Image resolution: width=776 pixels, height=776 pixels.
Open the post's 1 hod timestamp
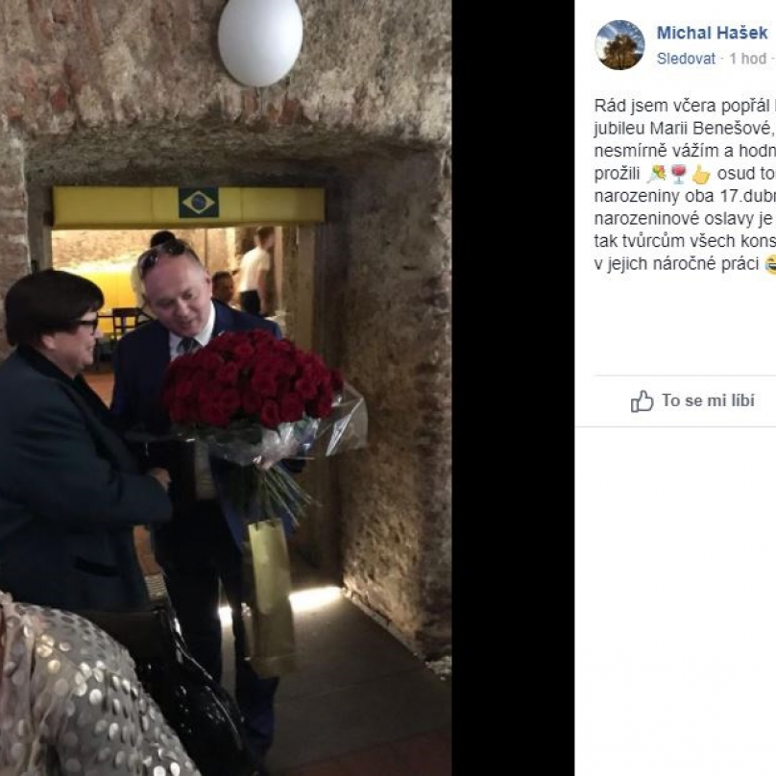(748, 59)
